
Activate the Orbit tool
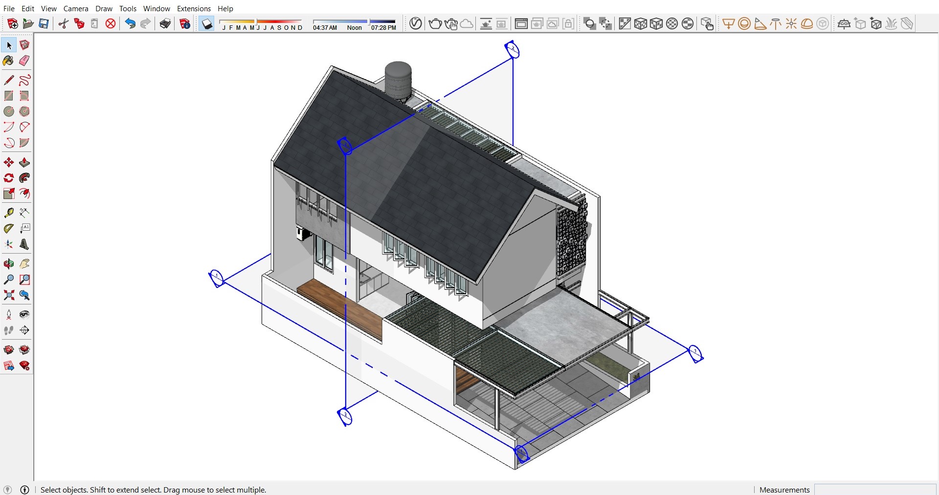point(8,264)
